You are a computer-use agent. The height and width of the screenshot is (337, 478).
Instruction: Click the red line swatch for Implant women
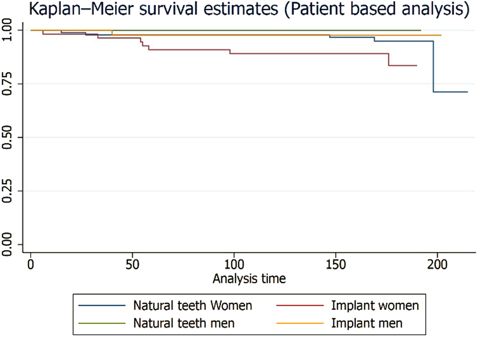[302, 305]
